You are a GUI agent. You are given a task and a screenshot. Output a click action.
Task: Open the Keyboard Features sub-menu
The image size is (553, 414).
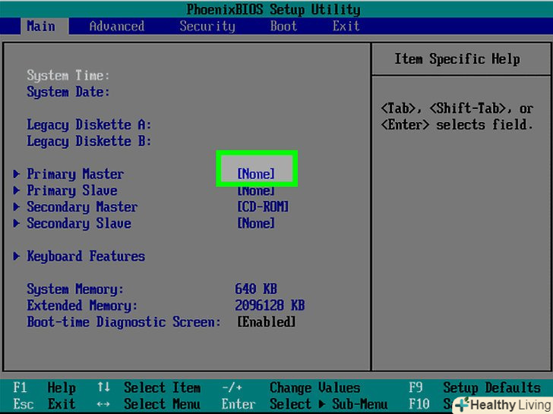pos(86,256)
